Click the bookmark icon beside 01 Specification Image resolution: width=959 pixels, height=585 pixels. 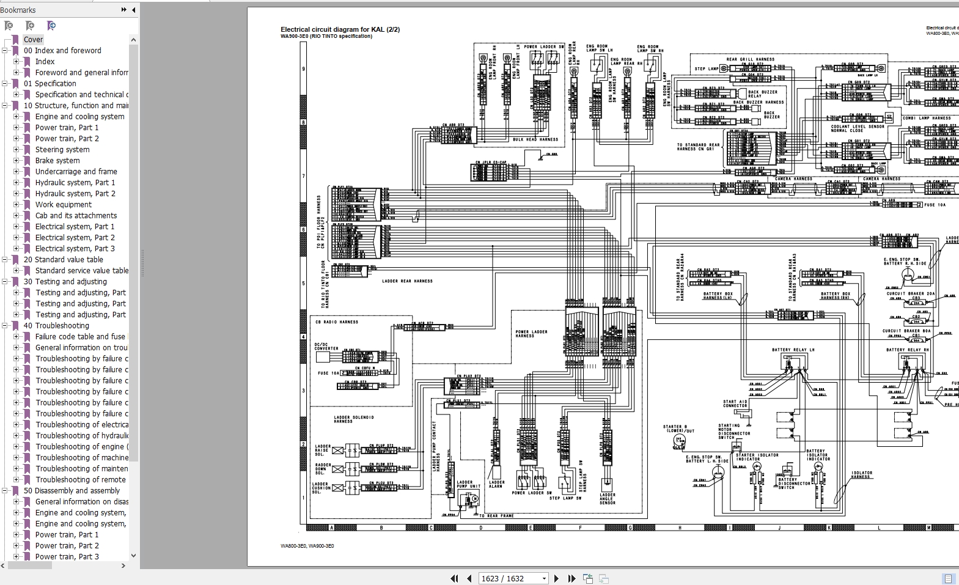coord(16,84)
